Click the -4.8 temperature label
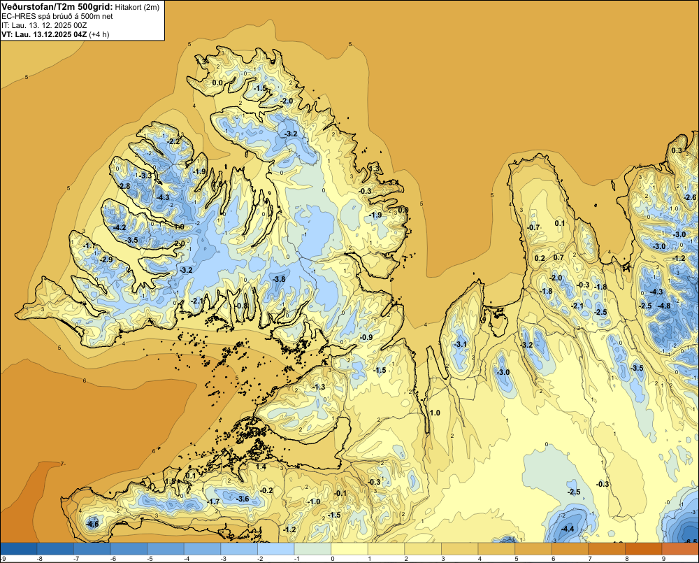The width and height of the screenshot is (699, 563). click(x=664, y=306)
